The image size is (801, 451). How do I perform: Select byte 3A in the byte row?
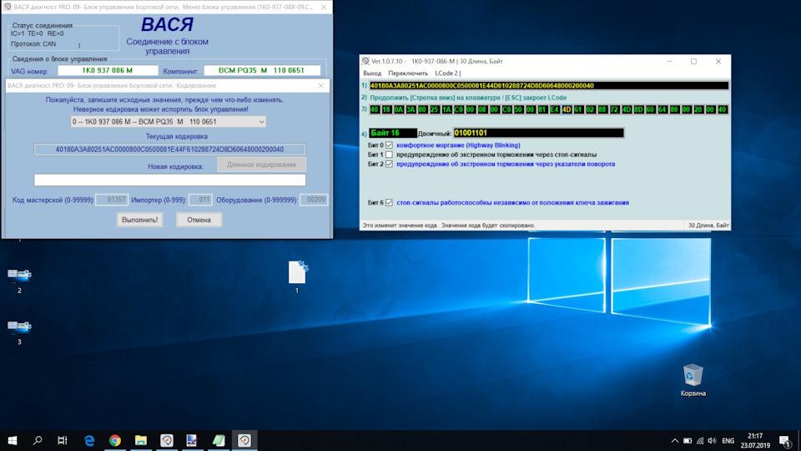click(411, 109)
